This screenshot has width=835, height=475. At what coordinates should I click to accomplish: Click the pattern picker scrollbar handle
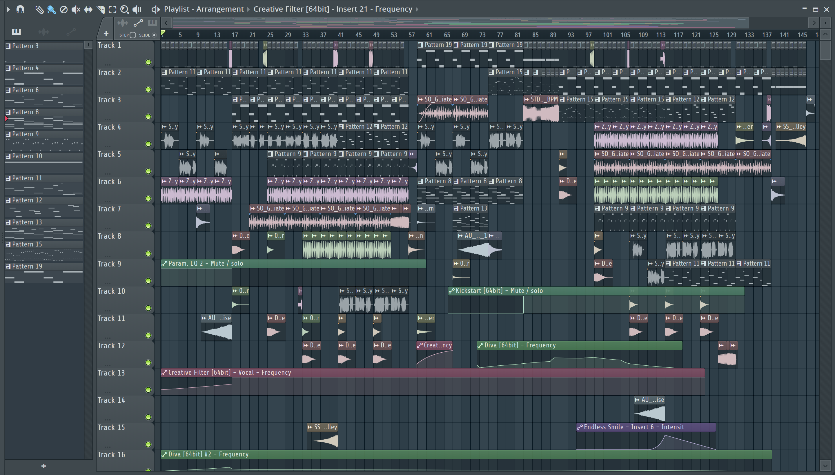coord(88,45)
